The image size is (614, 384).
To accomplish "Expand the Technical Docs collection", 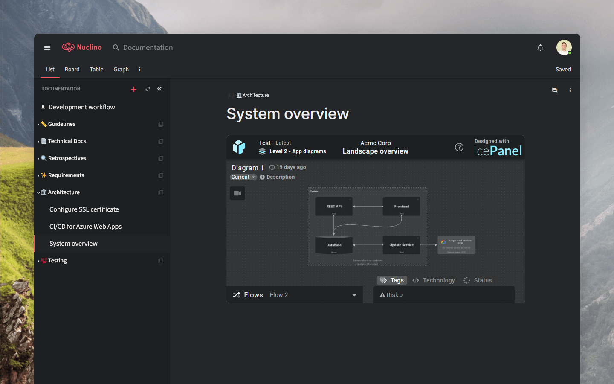I will tap(38, 142).
